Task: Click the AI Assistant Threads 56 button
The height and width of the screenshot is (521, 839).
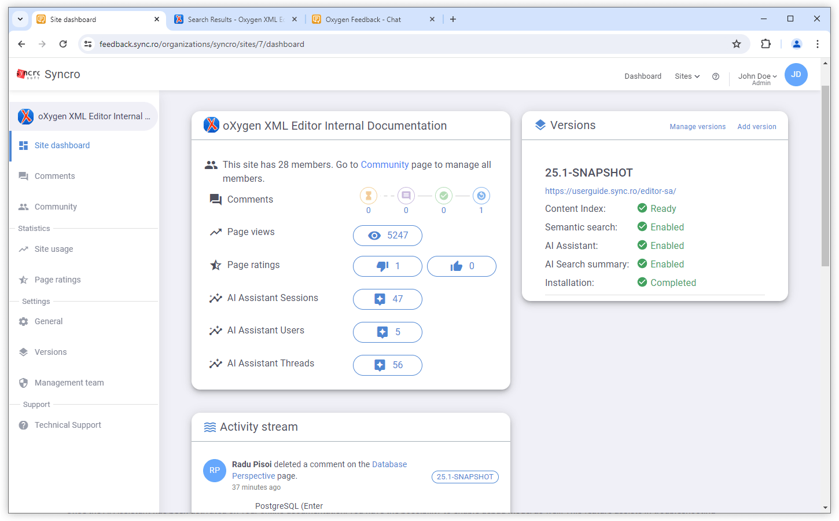Action: tap(388, 365)
